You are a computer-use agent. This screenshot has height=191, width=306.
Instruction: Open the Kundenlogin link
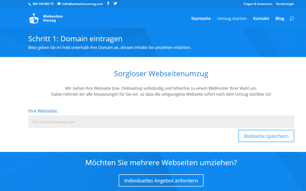(x=285, y=4)
